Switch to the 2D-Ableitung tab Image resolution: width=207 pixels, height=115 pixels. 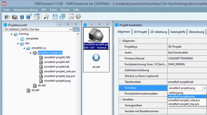[x=158, y=32]
